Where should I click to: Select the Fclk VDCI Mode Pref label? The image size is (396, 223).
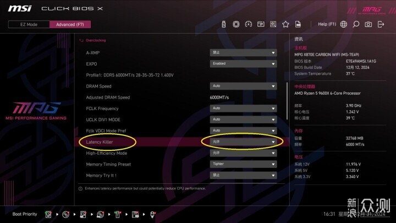click(x=106, y=130)
